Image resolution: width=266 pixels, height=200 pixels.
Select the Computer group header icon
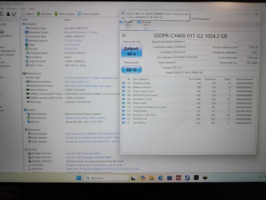(x=23, y=24)
